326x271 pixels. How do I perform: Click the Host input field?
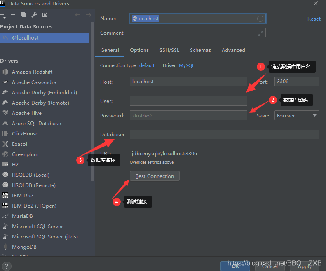tap(188, 82)
